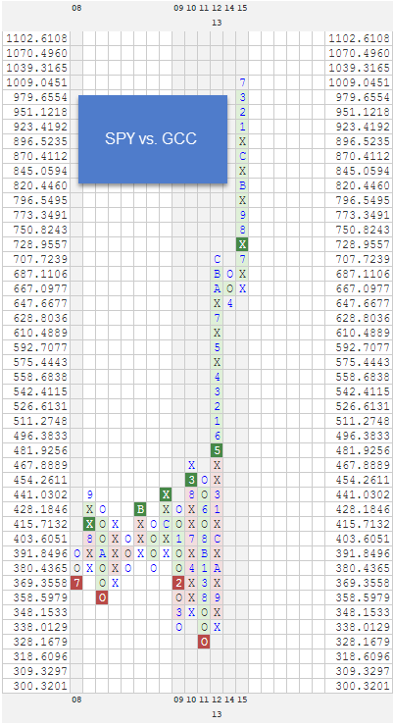Click the right axis value 481.9256
393x726 pixels.
coord(363,450)
